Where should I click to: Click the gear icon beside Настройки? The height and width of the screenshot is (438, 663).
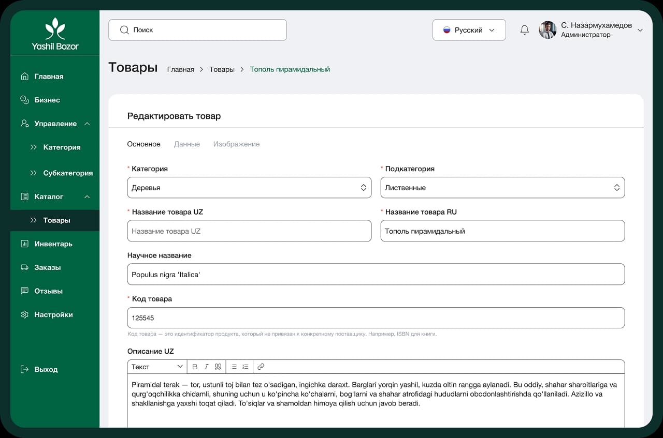tap(24, 314)
